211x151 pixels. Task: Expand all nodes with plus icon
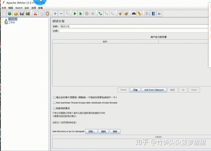(x=55, y=14)
